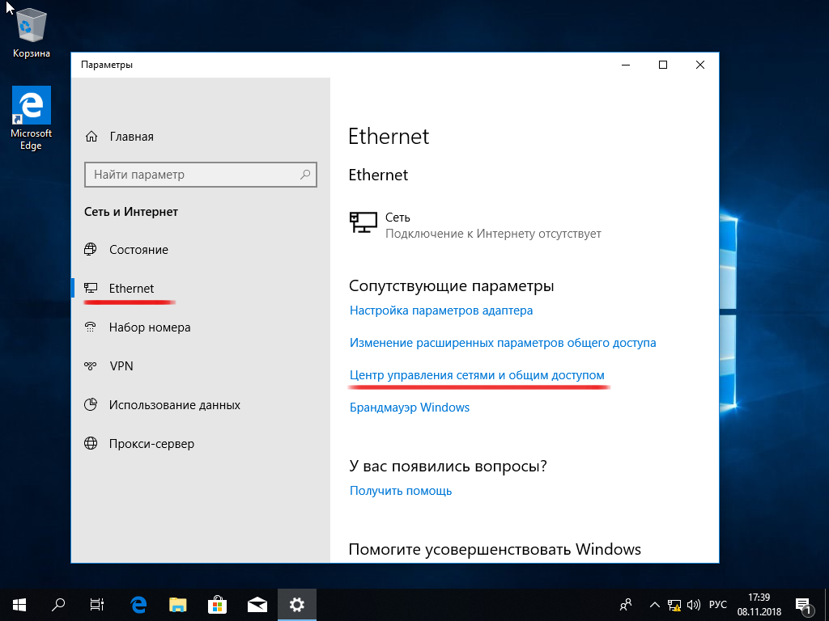This screenshot has width=829, height=621.
Task: Click the globe icon beside Состояние
Action: click(x=91, y=249)
